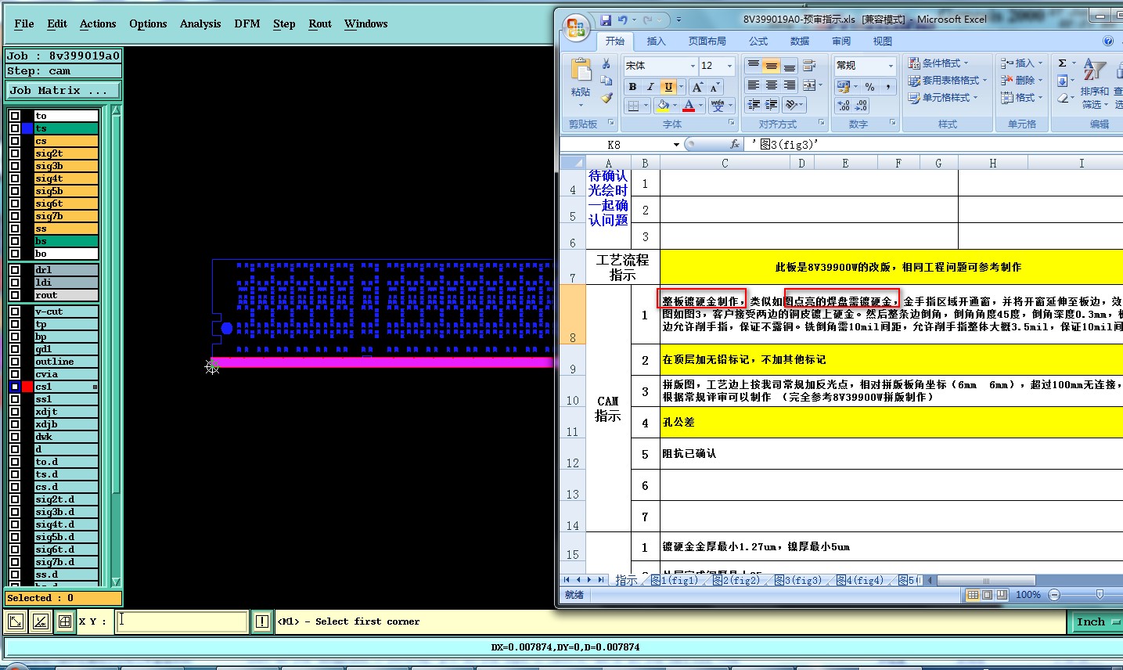Click the Excel horizontal scrollbar thumb

(986, 580)
